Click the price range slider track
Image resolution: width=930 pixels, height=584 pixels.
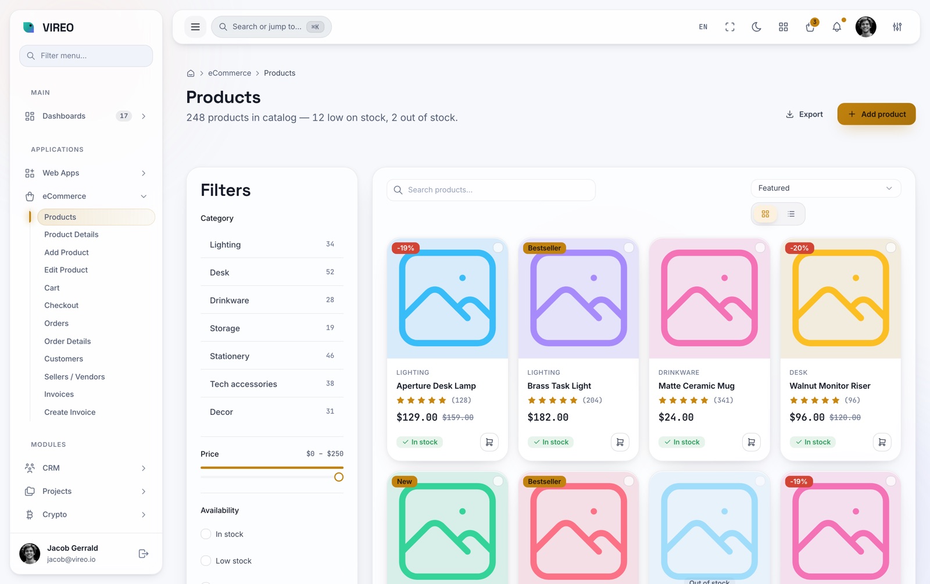point(272,477)
